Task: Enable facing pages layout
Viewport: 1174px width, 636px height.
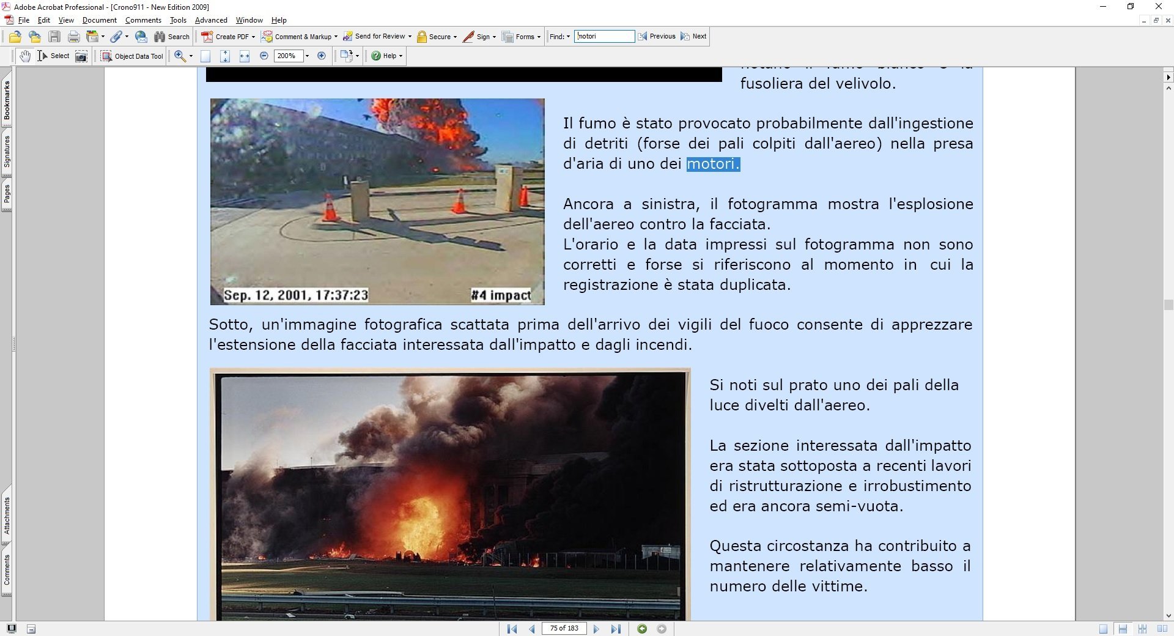Action: tap(1162, 629)
